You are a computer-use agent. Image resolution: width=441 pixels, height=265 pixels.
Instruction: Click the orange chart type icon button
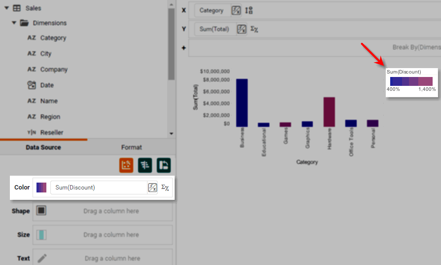126,165
